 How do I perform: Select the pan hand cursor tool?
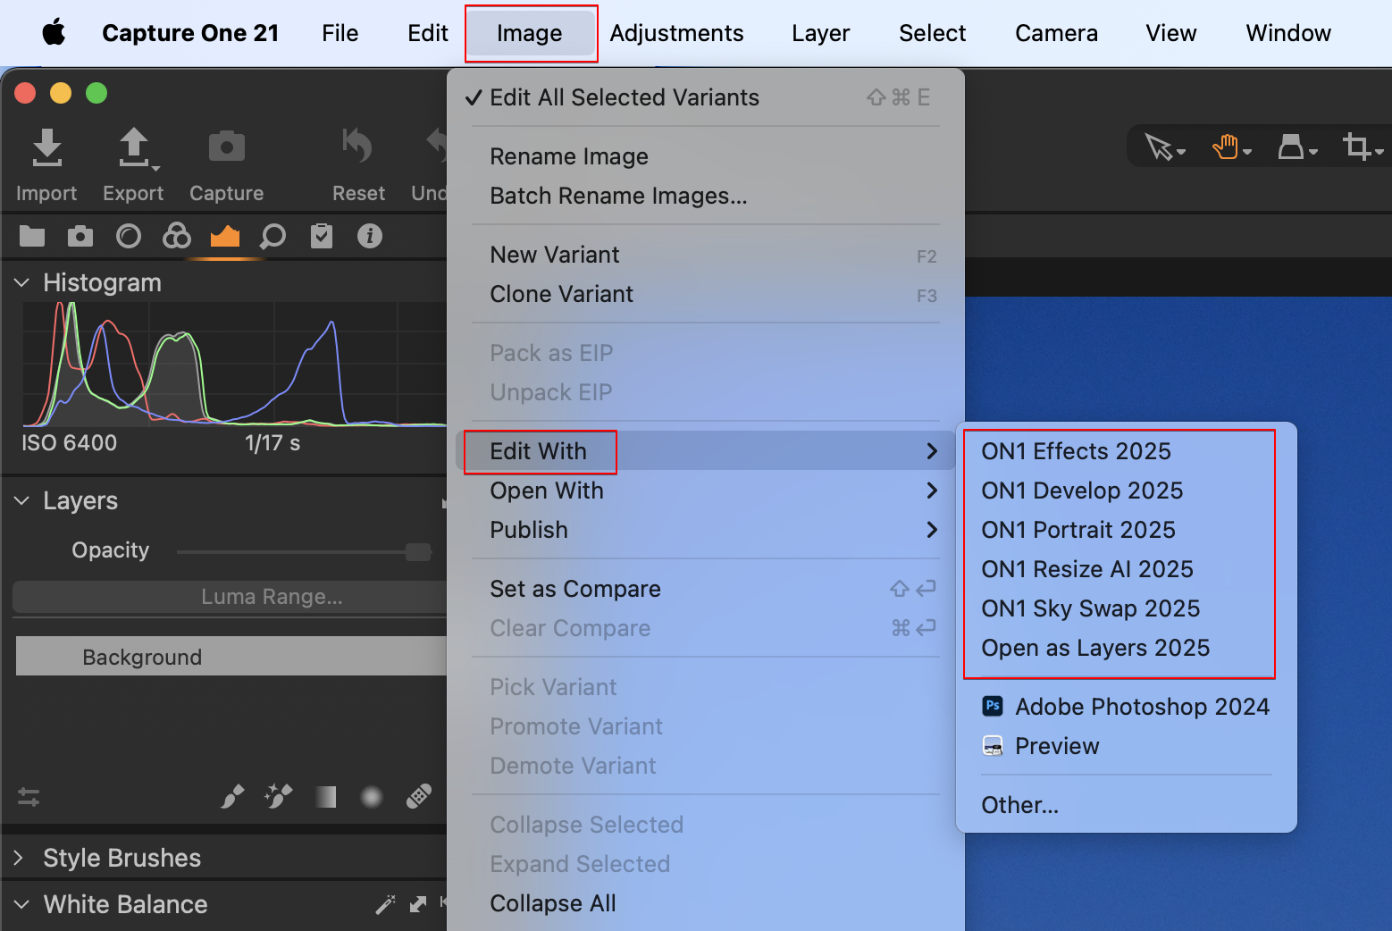pos(1226,147)
